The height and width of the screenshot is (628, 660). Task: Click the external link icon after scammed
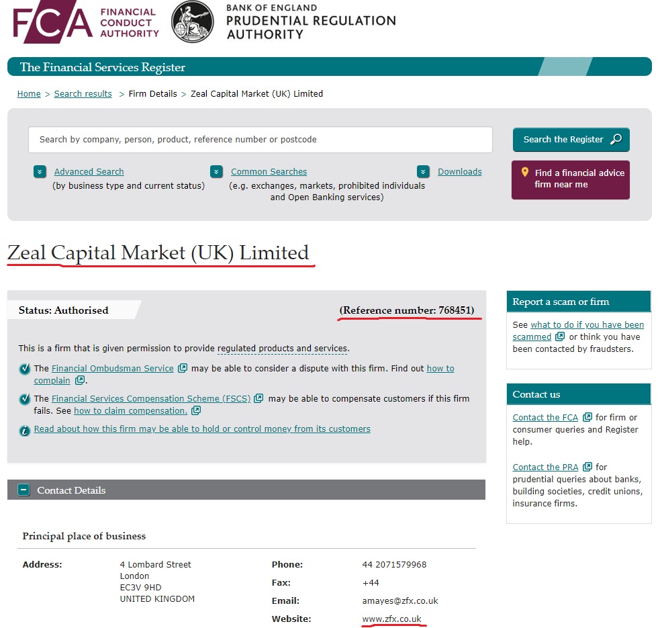(560, 337)
